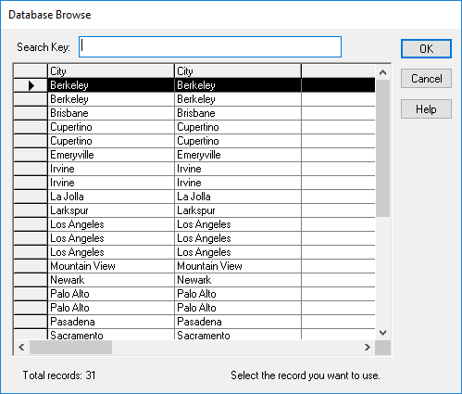The width and height of the screenshot is (462, 394).
Task: Open Help for this dialog
Action: [426, 109]
